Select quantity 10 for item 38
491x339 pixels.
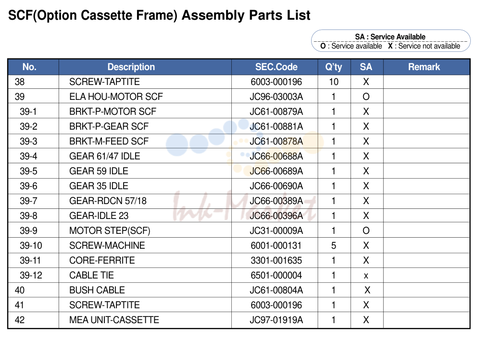pos(334,82)
